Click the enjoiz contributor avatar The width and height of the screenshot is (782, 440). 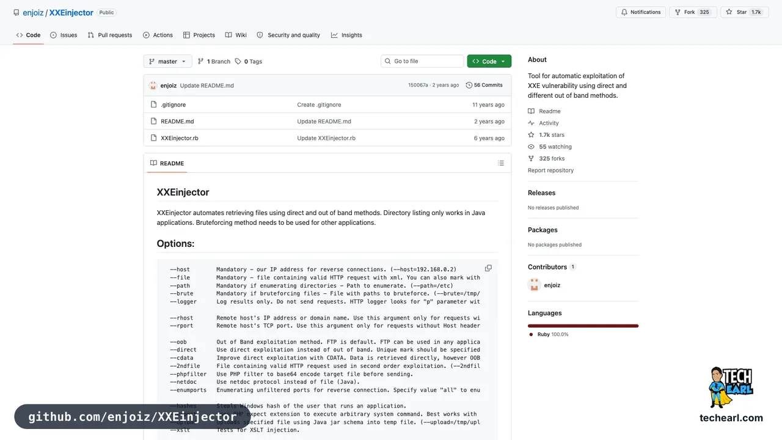534,285
